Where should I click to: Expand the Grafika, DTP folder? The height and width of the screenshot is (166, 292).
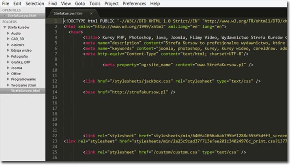[x=8, y=62]
